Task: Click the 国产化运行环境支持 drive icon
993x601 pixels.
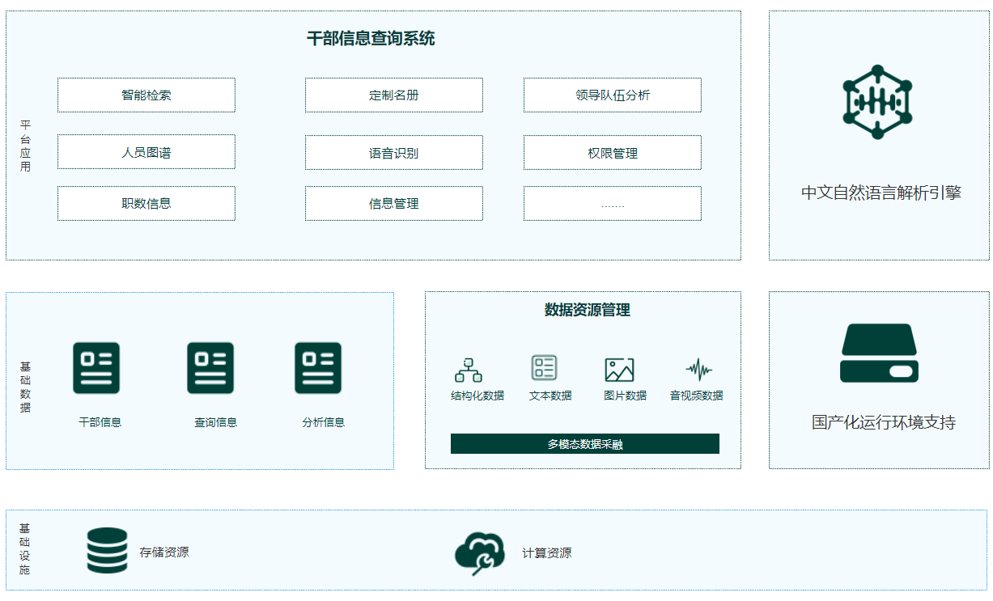Action: point(879,353)
